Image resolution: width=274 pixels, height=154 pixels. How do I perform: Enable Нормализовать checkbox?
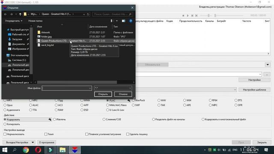pos(5,134)
